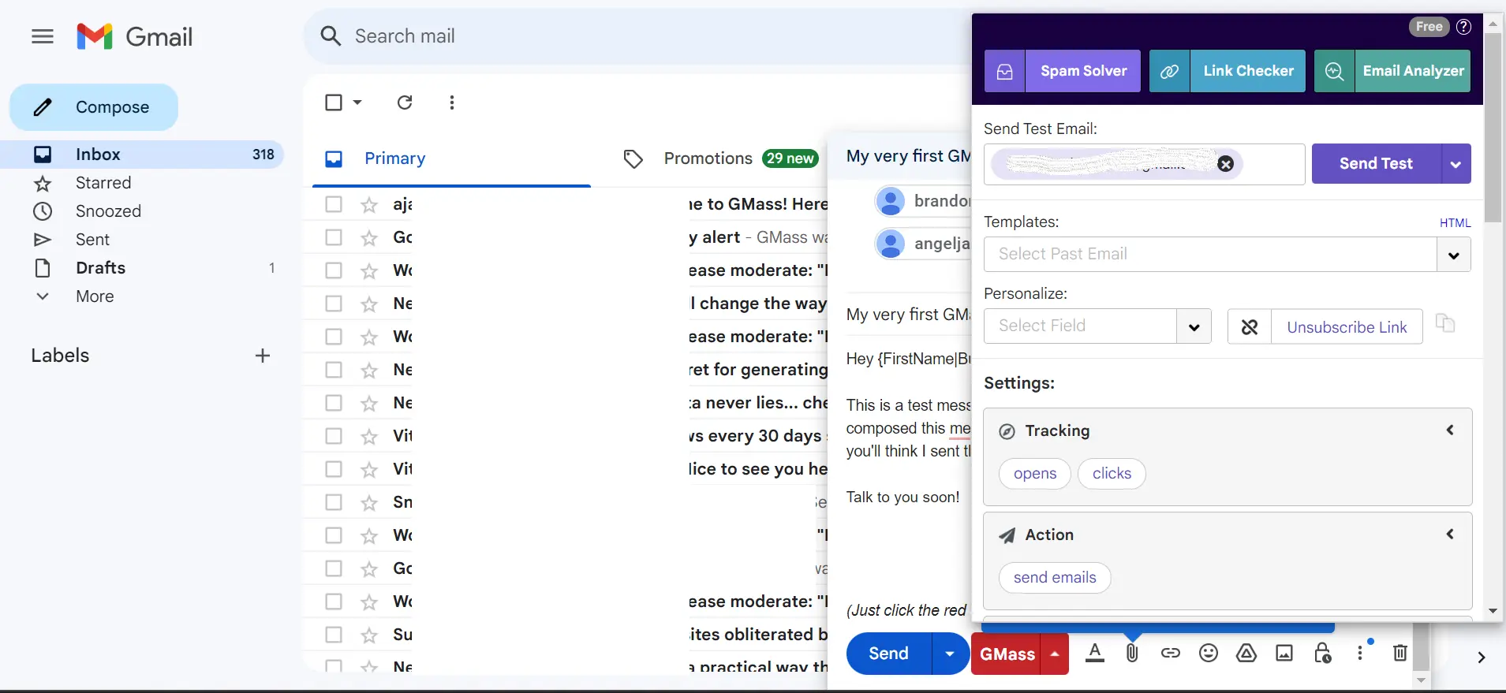Click the Unsubscribe Link button

coord(1347,326)
